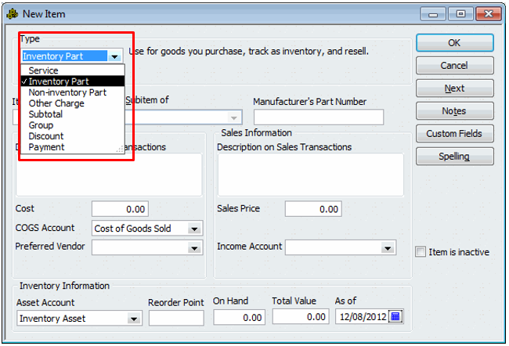Click the Sales Price field

click(x=313, y=209)
